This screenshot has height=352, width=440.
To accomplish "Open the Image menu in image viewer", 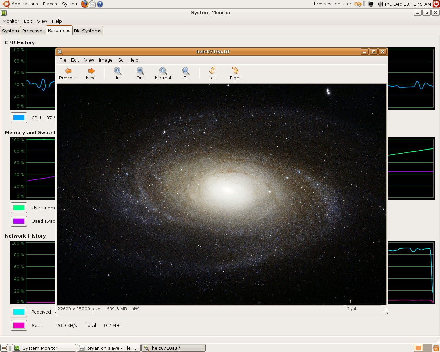I will 106,60.
